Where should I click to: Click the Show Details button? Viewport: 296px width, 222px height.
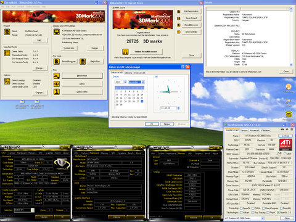click(x=191, y=32)
